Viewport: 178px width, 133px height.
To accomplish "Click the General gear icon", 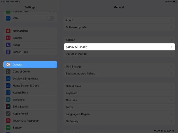I will 8,65.
